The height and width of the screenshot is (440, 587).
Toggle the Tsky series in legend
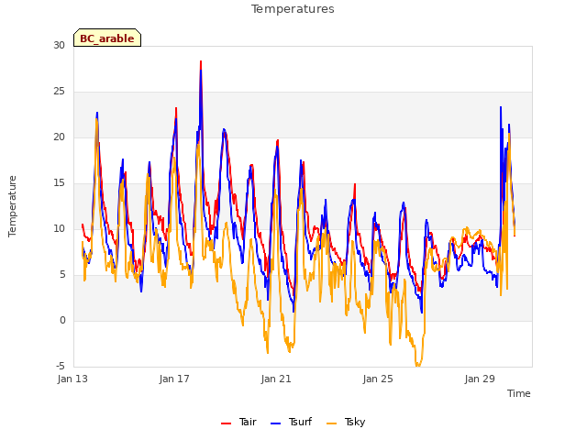tap(346, 422)
